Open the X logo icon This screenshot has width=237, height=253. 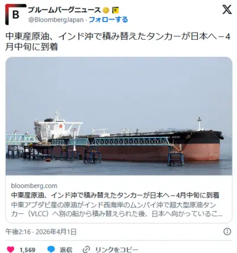[x=227, y=9]
